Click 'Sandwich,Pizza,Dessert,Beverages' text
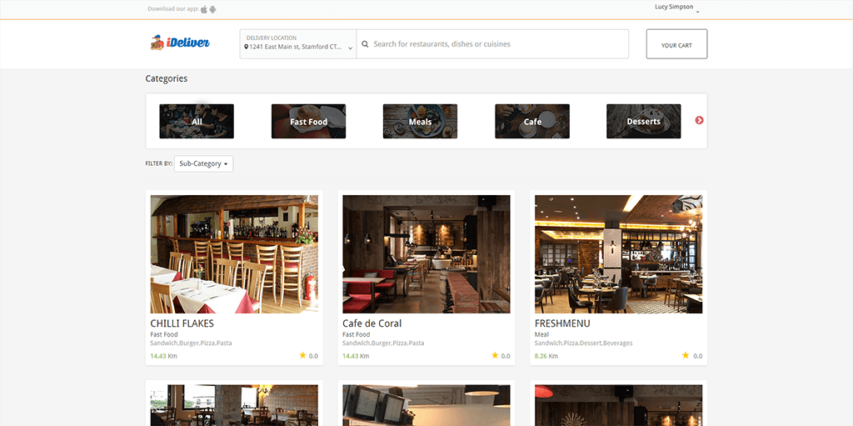Screen dimensions: 853x426 tap(584, 343)
